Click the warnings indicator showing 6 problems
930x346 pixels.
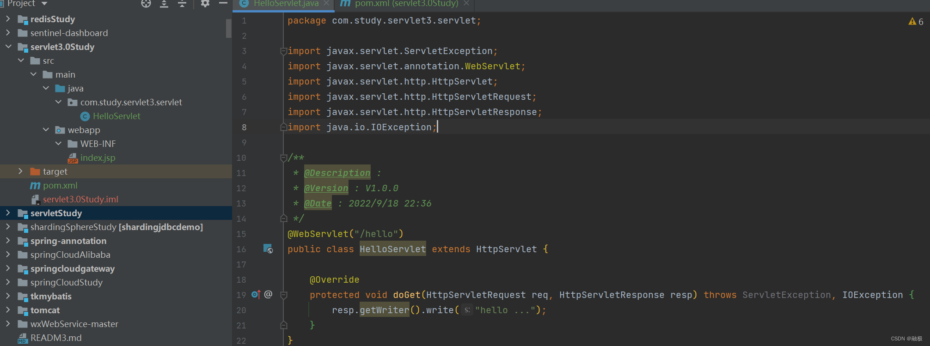pos(916,22)
